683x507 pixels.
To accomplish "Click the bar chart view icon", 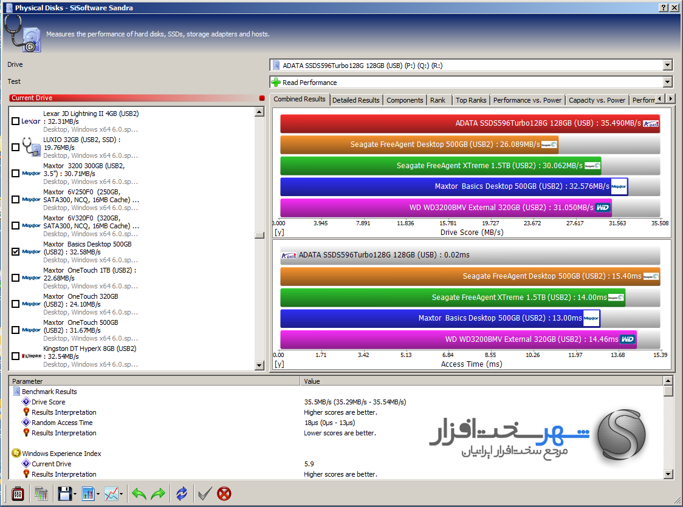I will click(88, 494).
